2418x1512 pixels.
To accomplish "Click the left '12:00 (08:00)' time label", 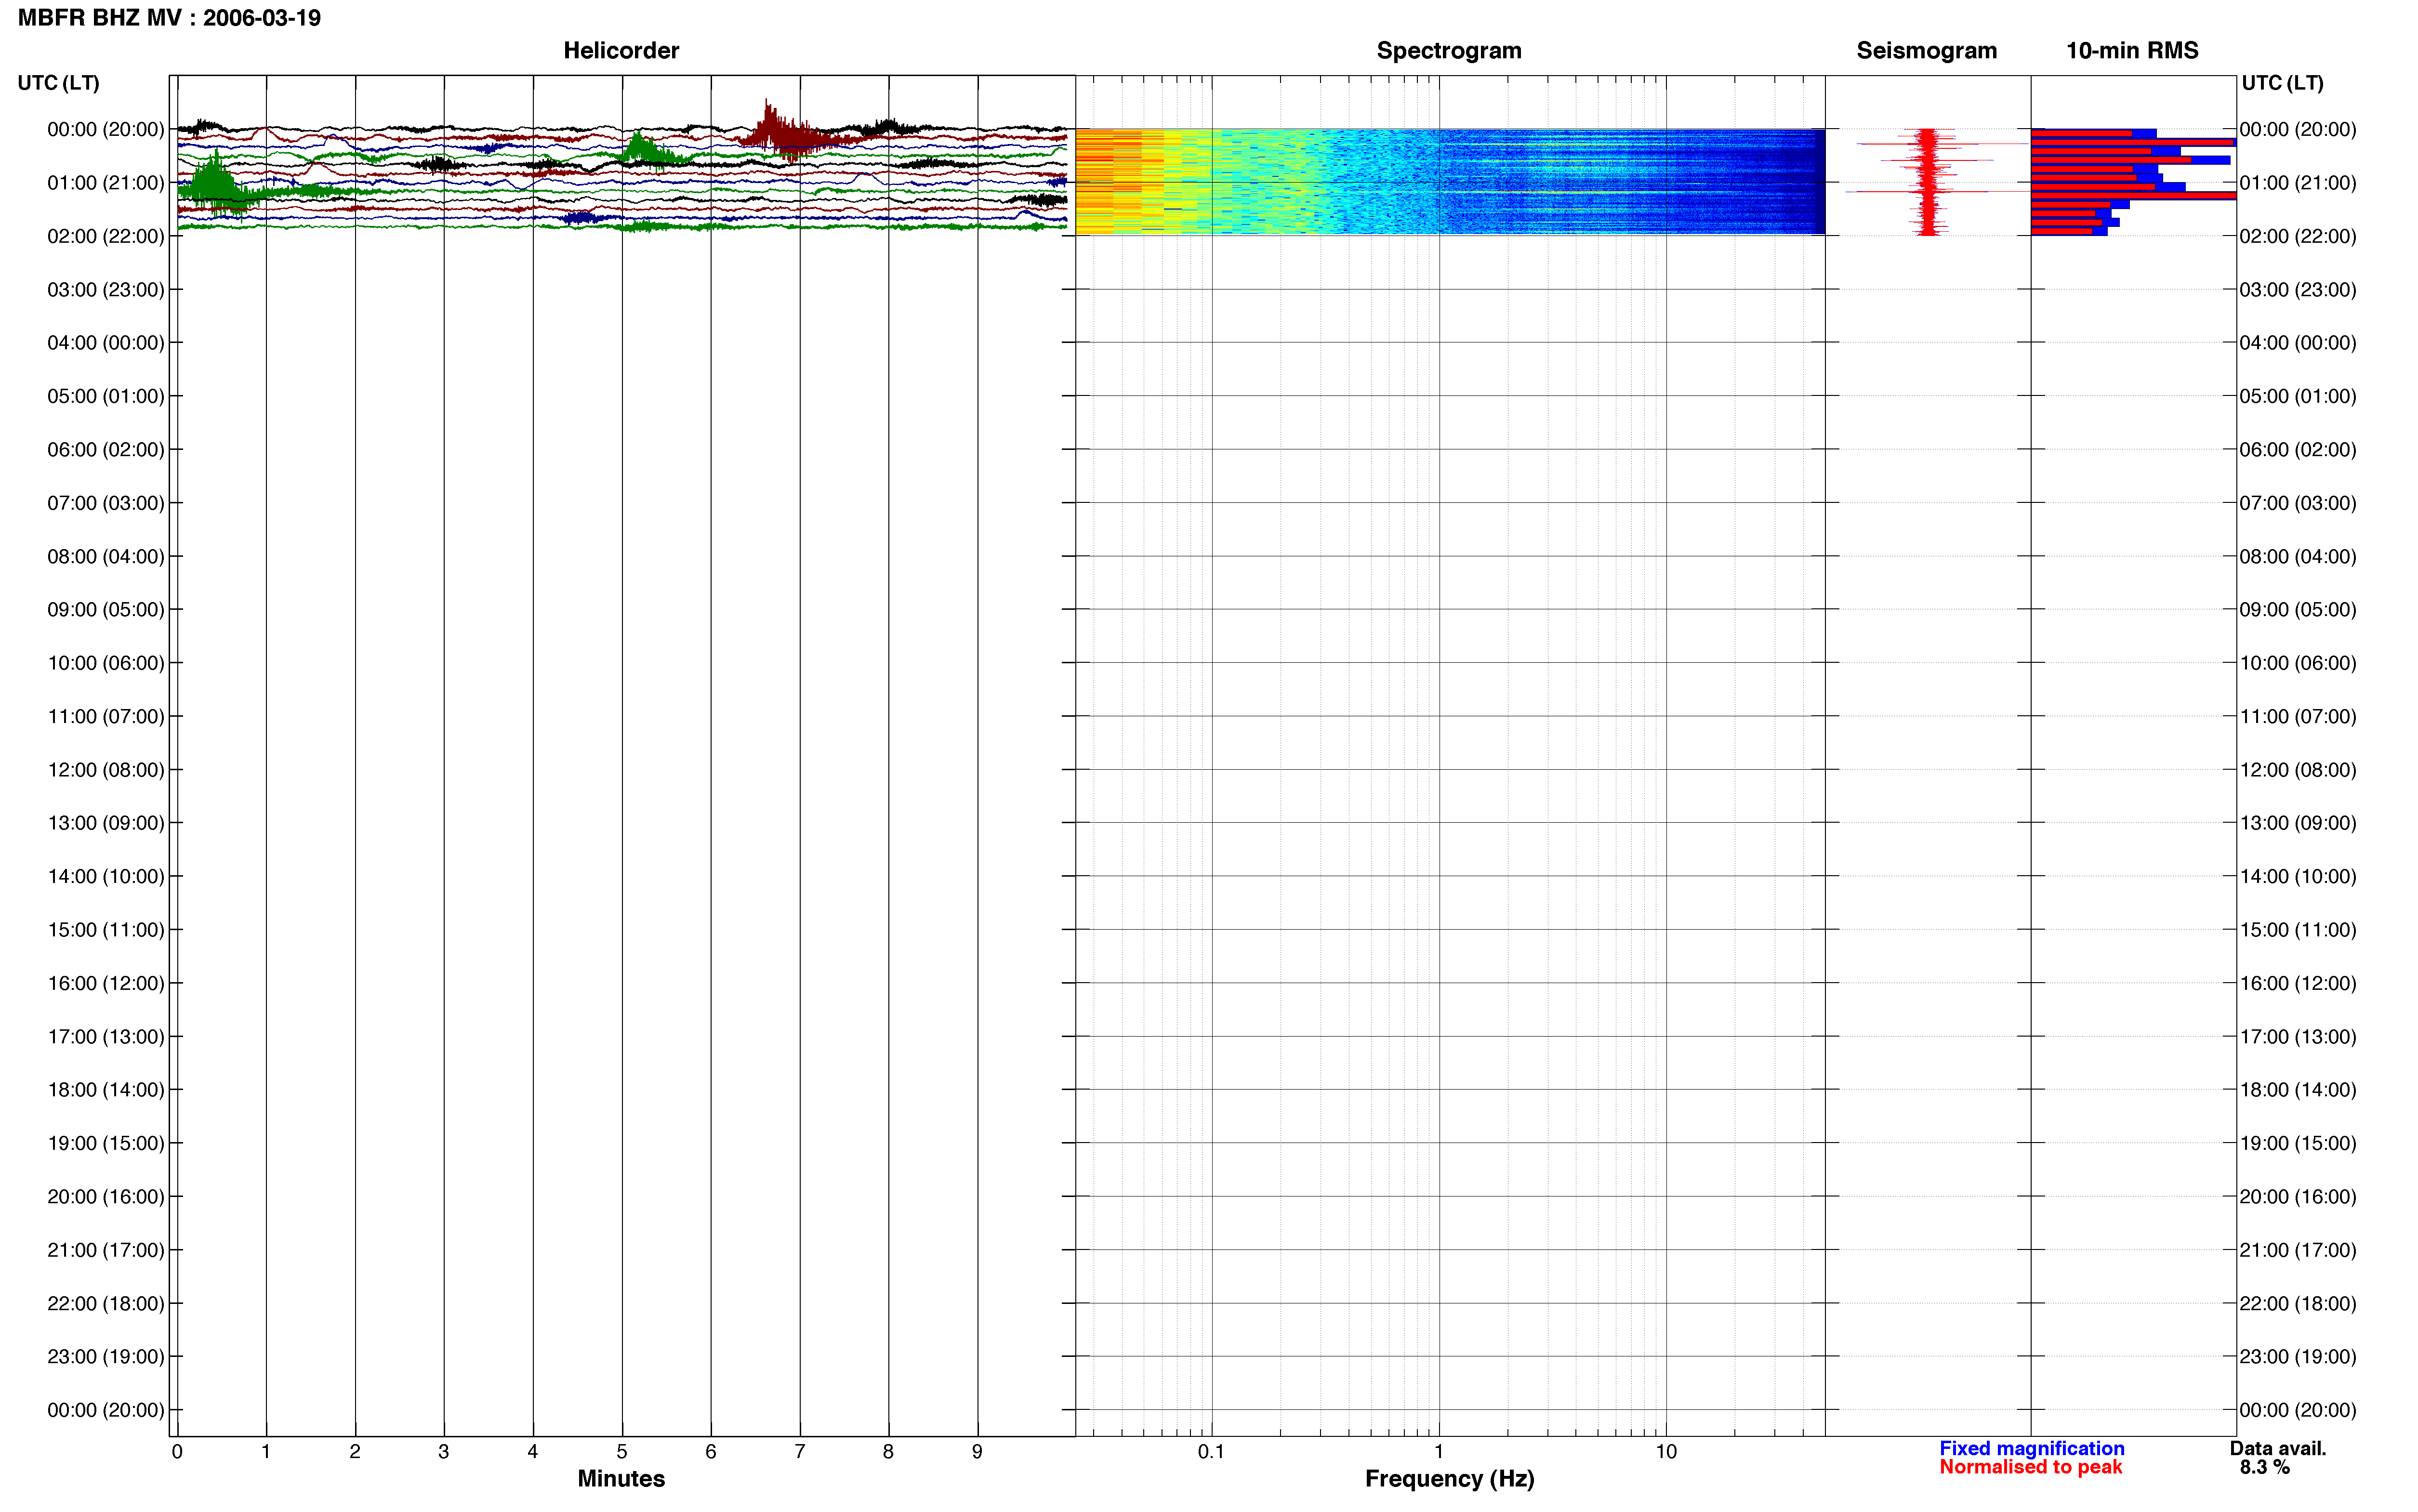I will [106, 770].
